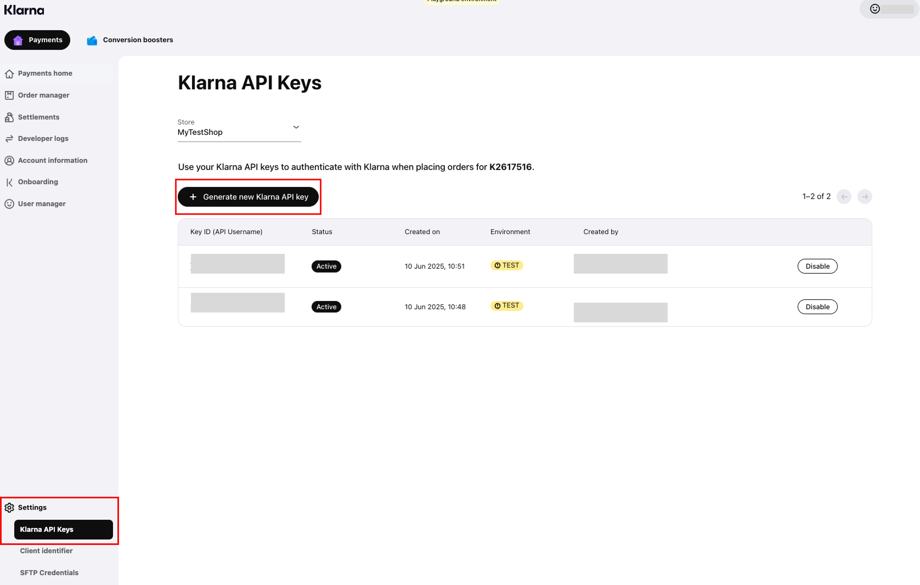
Task: Click the Key ID (API Username) header
Action: [x=227, y=232]
